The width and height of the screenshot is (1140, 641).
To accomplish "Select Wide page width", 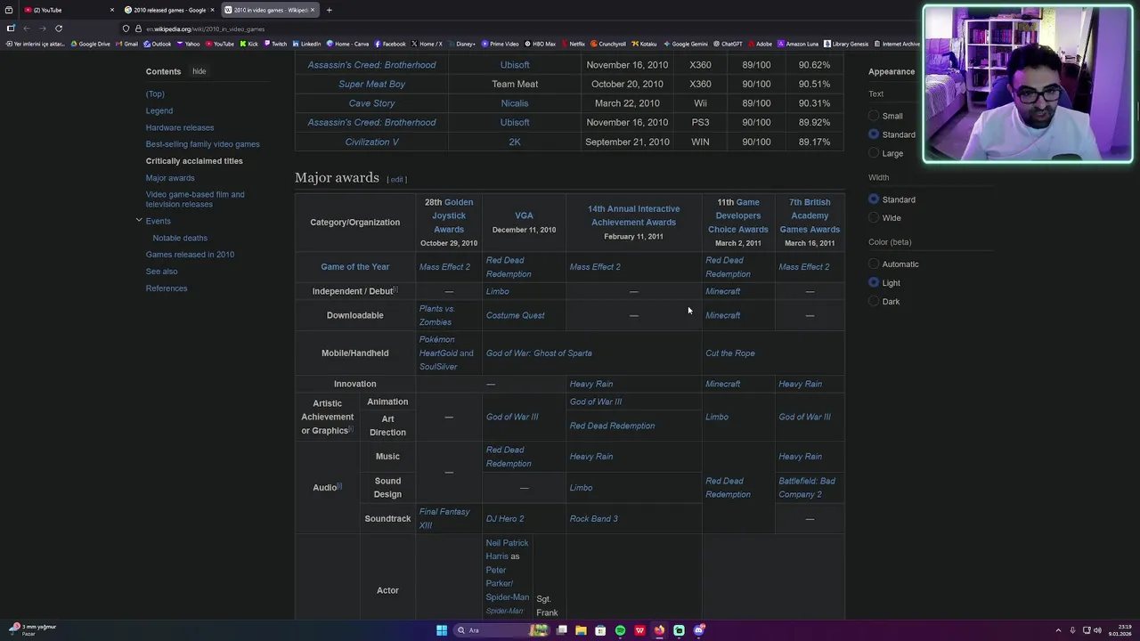I will click(x=874, y=218).
